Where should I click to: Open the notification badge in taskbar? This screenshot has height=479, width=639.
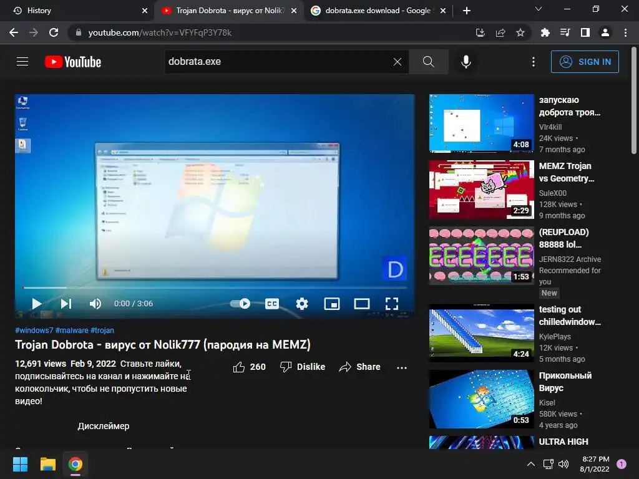tap(622, 464)
